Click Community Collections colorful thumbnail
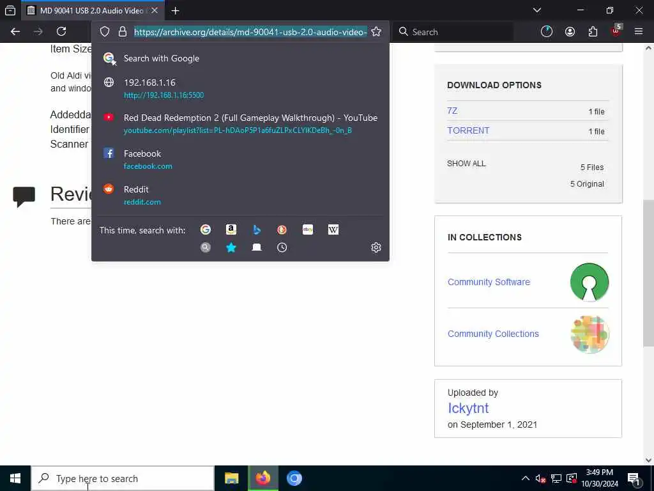654x491 pixels. click(589, 334)
